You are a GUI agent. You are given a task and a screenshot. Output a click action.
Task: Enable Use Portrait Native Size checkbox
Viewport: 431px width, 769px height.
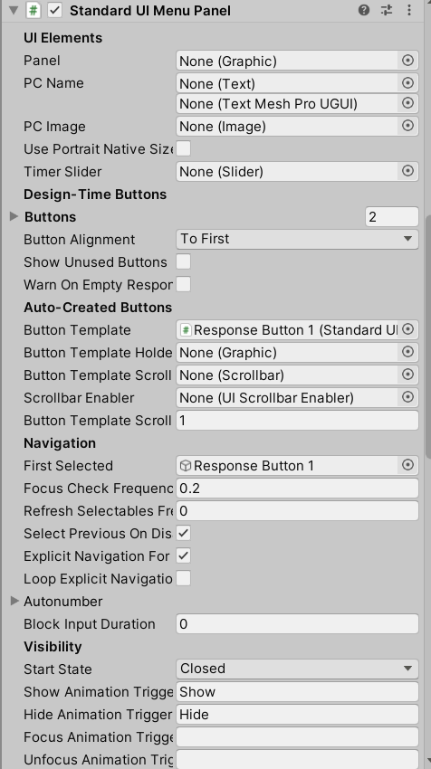(184, 148)
